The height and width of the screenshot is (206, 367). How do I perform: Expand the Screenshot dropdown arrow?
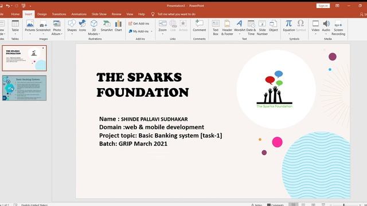point(44,34)
